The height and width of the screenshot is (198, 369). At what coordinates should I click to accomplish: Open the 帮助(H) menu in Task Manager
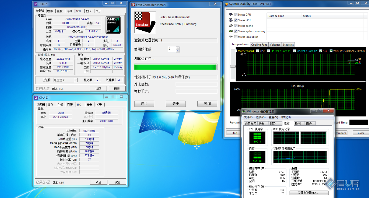286,117
